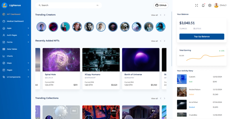The image size is (231, 119).
Task: Toggle fullscreen mode icon
Action: click(197, 5)
